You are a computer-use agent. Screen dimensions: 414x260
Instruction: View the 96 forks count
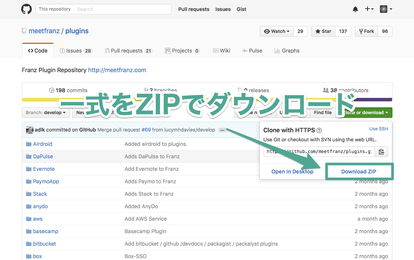pyautogui.click(x=385, y=31)
